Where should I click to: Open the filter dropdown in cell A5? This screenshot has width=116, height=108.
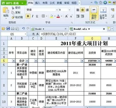[14, 61]
